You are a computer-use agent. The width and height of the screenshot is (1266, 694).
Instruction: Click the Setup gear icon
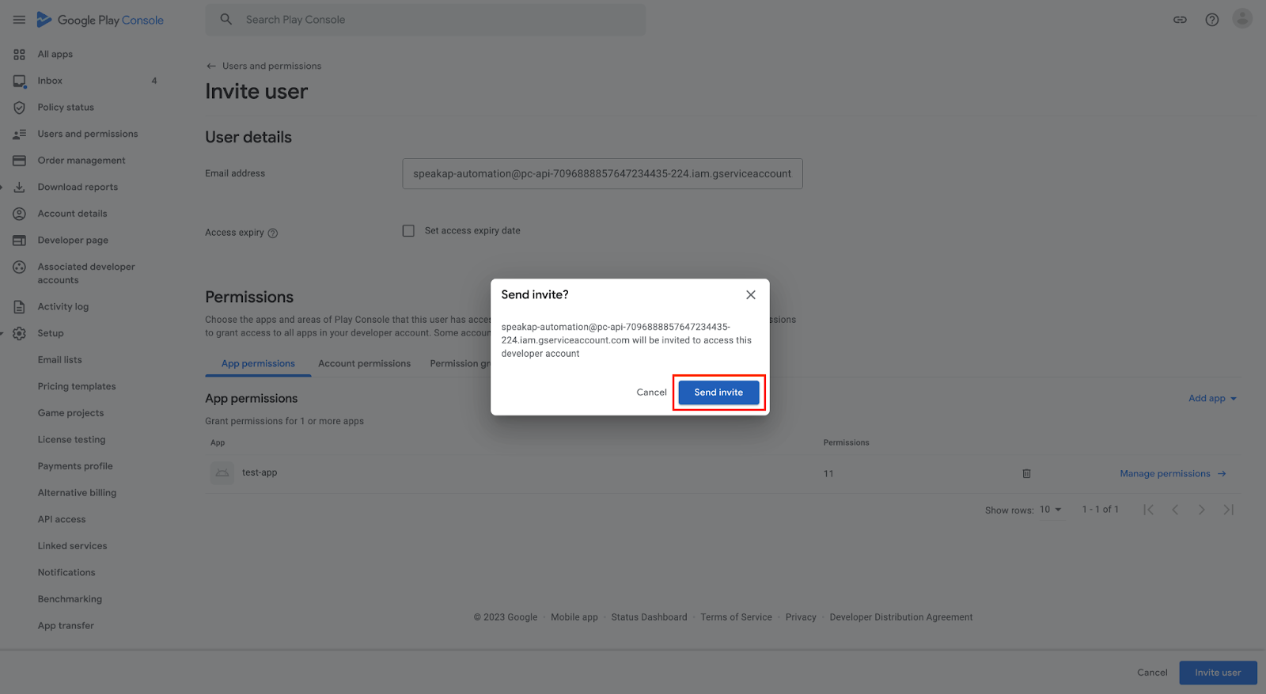[x=19, y=334]
